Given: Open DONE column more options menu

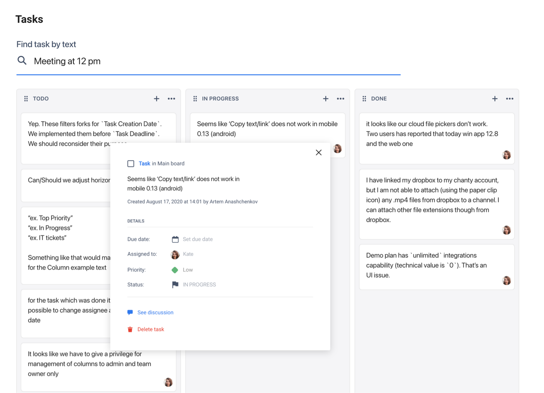Looking at the screenshot, I should coord(509,99).
